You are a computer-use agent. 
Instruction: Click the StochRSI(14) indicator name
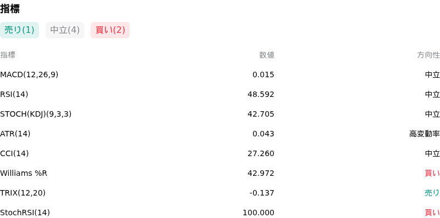[25, 213]
